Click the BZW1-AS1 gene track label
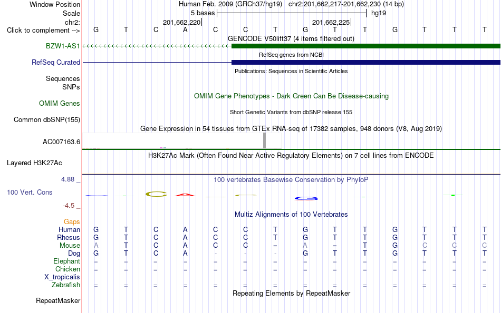 63,46
